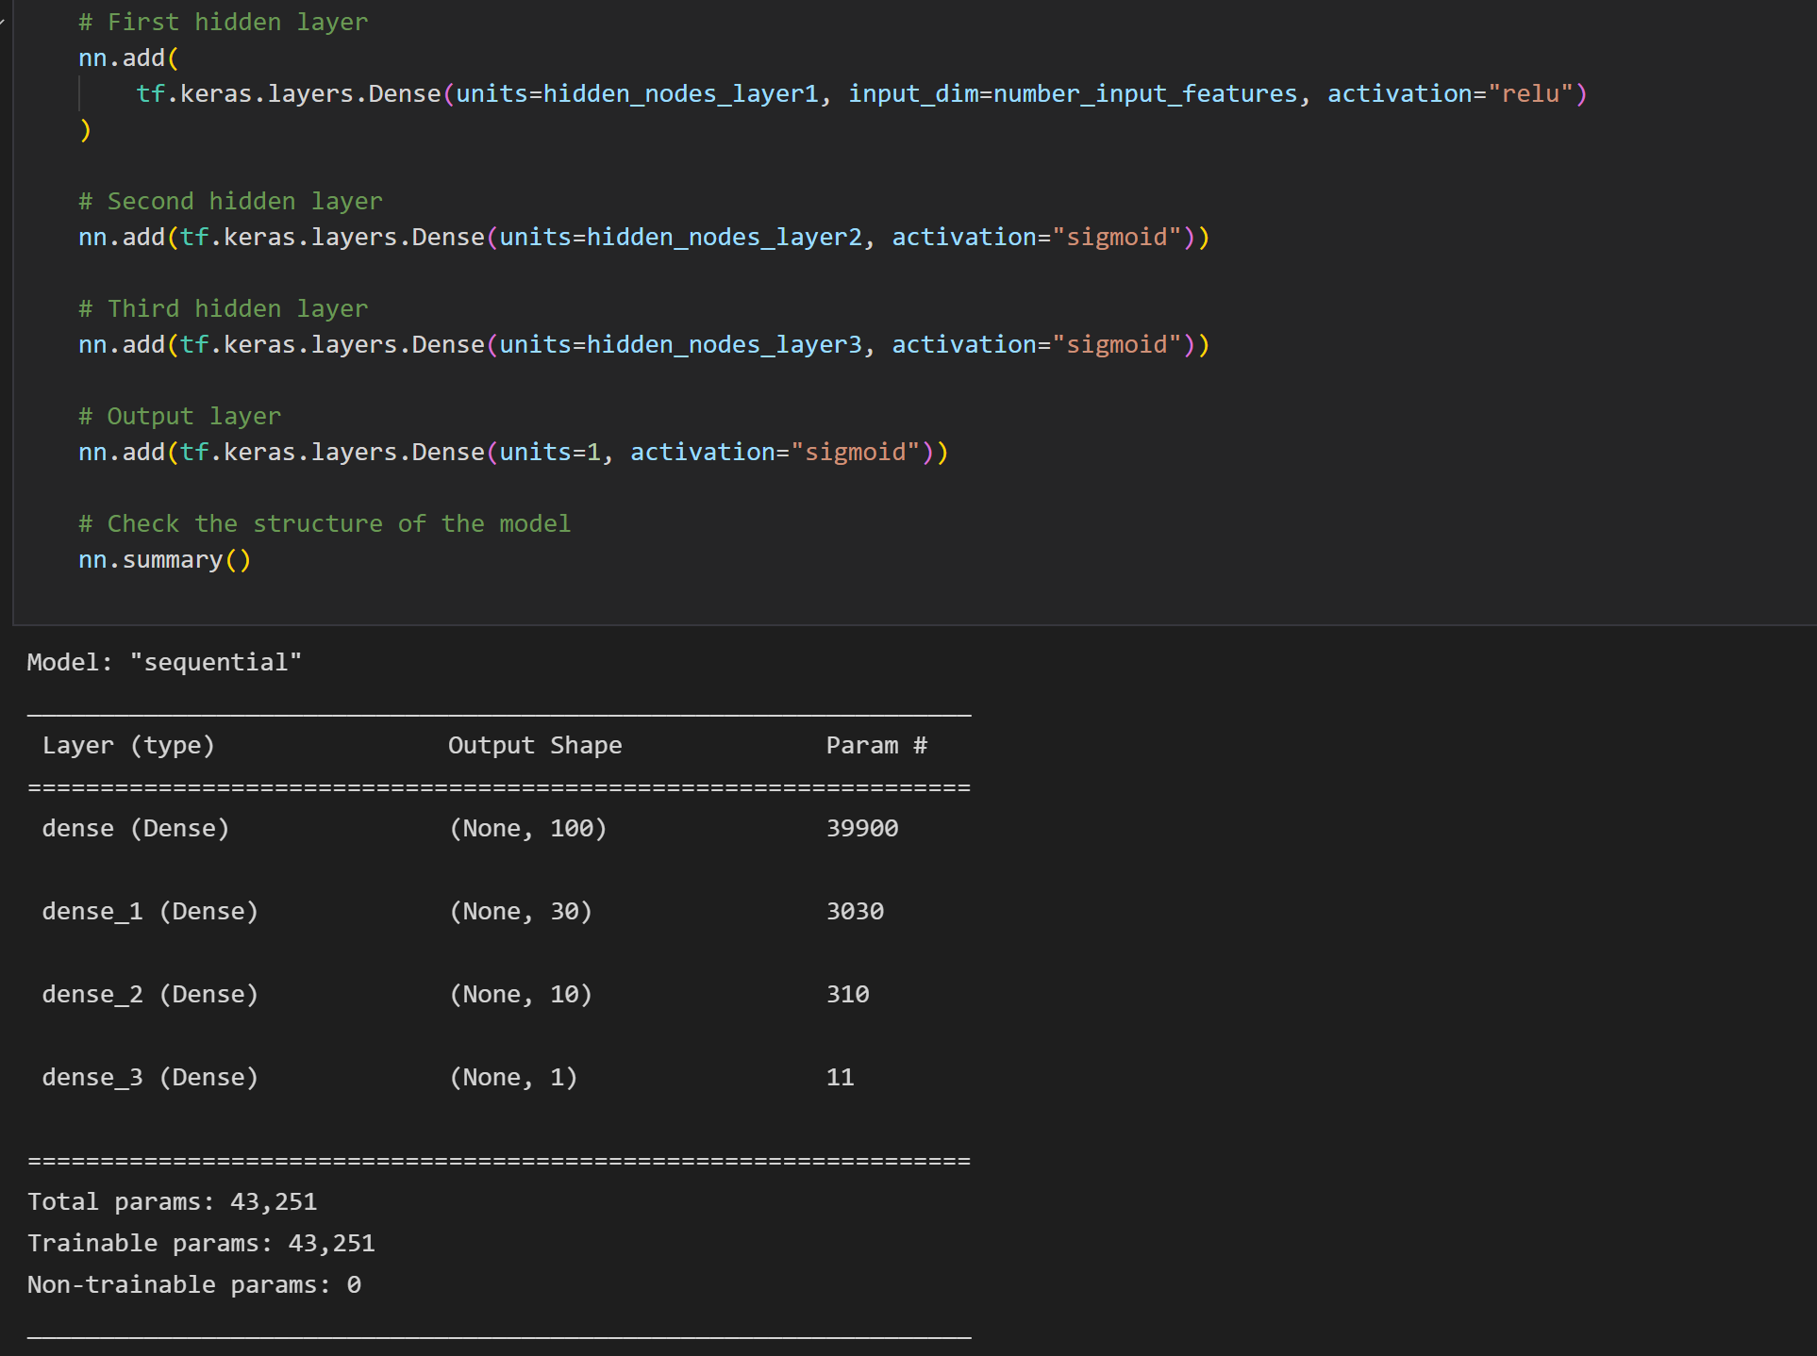Click the 'Non-trainable params: 0' line
Viewport: 1817px width, 1356px height.
pos(193,1284)
